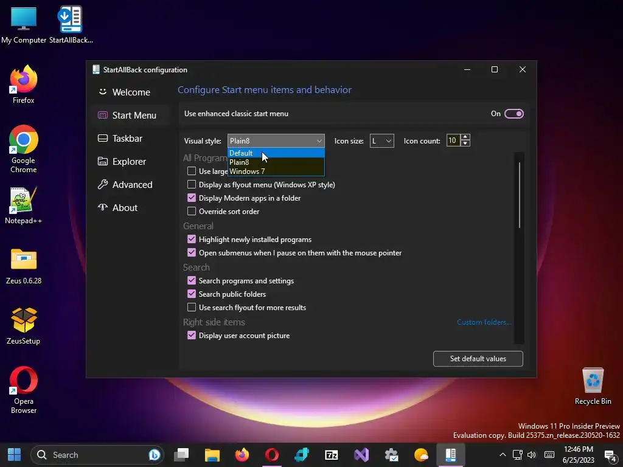Open the Recycle Bin
This screenshot has height=467, width=623.
click(x=593, y=386)
